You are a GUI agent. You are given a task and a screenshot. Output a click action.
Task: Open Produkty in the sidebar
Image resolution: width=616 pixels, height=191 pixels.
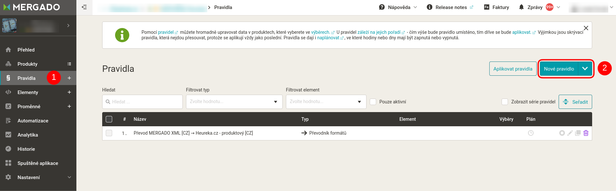click(27, 64)
